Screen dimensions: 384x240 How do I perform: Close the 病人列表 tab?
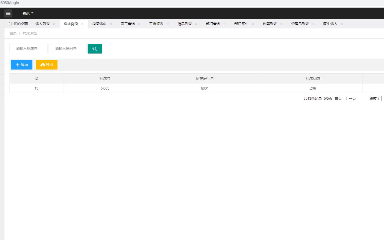pyautogui.click(x=54, y=24)
